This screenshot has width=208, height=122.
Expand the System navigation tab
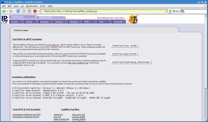[x=16, y=22]
